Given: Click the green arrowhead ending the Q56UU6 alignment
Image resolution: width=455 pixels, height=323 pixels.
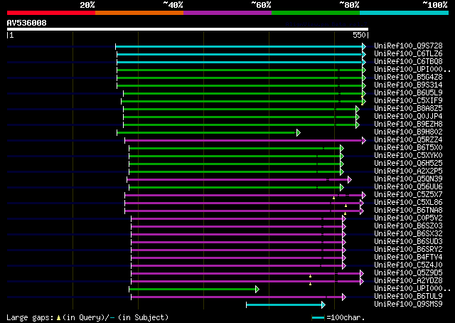Looking at the screenshot, I should pyautogui.click(x=342, y=188).
